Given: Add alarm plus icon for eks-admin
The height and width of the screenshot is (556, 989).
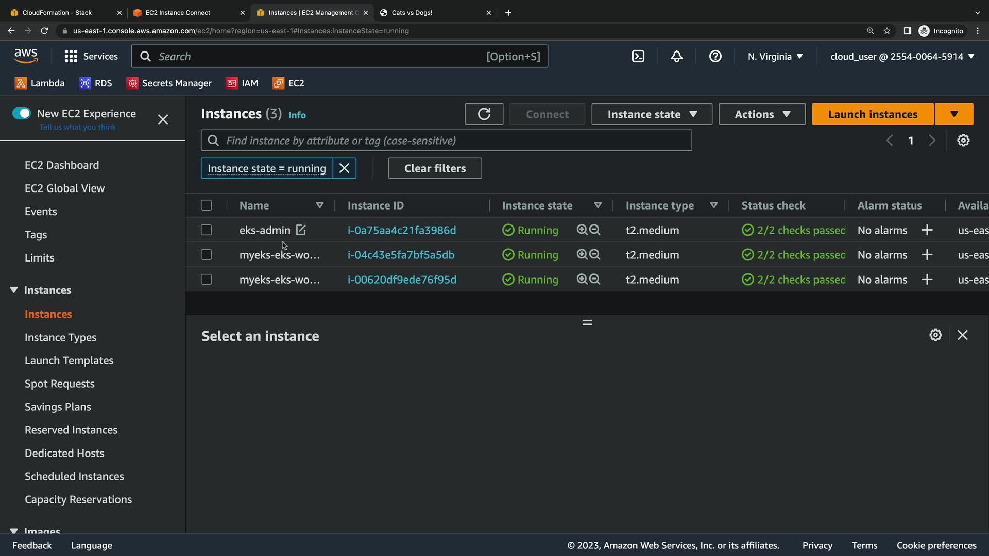Looking at the screenshot, I should [x=927, y=230].
